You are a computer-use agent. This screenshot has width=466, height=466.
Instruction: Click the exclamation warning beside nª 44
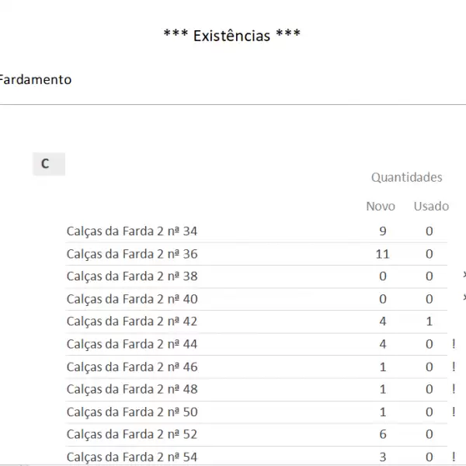coord(454,344)
